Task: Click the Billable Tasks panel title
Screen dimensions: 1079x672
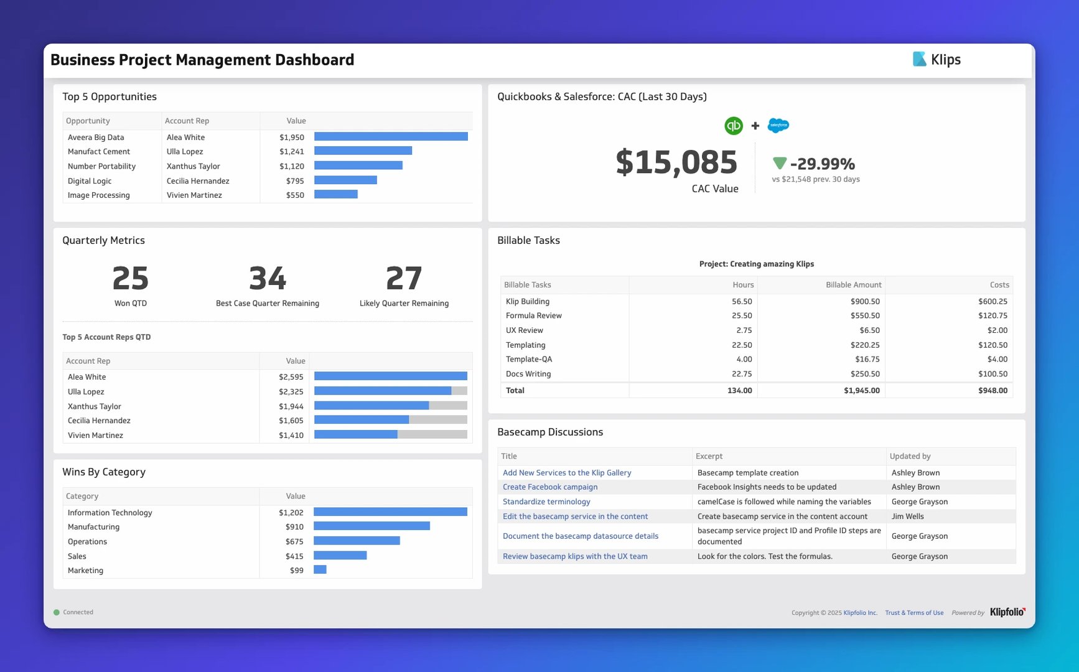Action: (x=528, y=240)
